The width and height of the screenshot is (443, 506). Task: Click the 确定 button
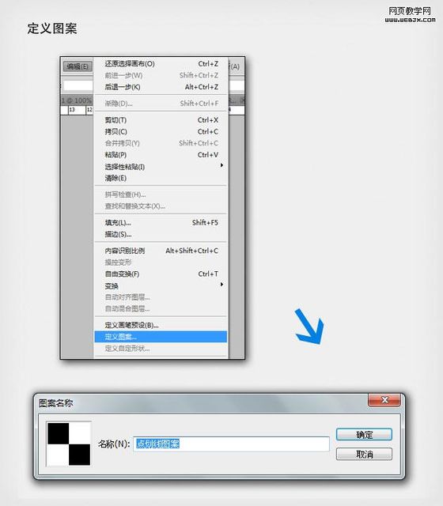364,435
